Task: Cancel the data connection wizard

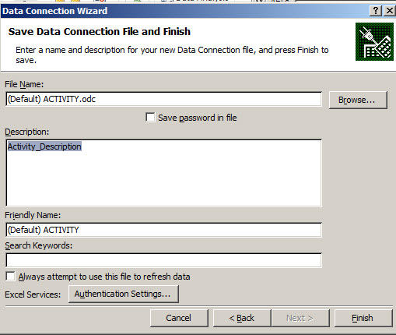Action: coord(179,318)
